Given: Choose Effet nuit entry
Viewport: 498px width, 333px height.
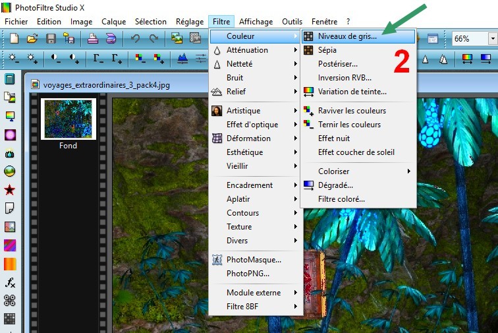Looking at the screenshot, I should coord(358,138).
